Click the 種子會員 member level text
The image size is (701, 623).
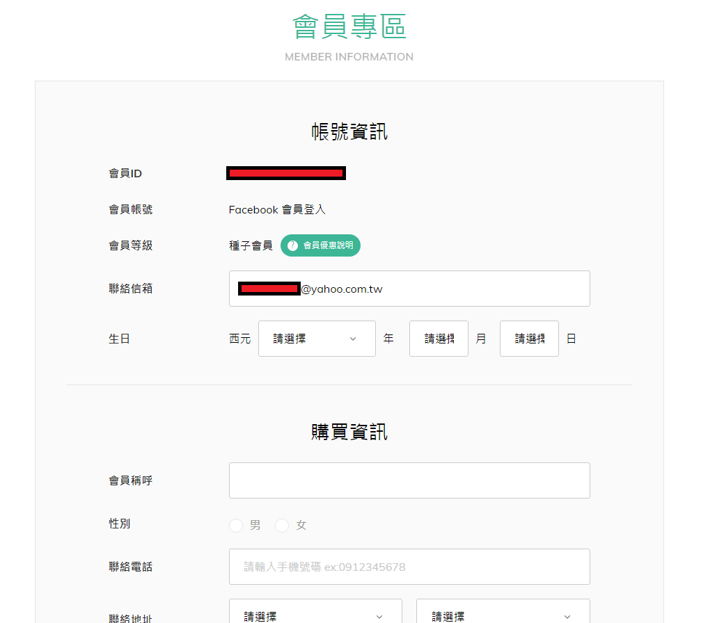251,245
